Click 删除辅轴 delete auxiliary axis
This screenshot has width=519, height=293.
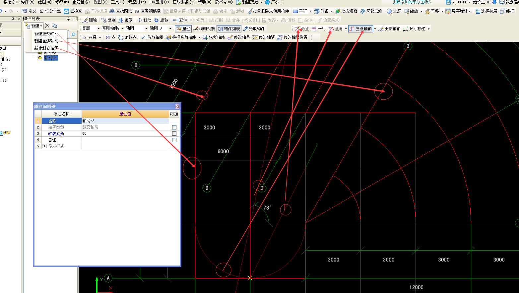(x=389, y=29)
